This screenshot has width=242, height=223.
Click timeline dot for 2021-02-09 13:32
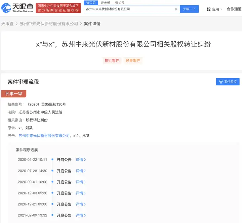tap(52, 215)
